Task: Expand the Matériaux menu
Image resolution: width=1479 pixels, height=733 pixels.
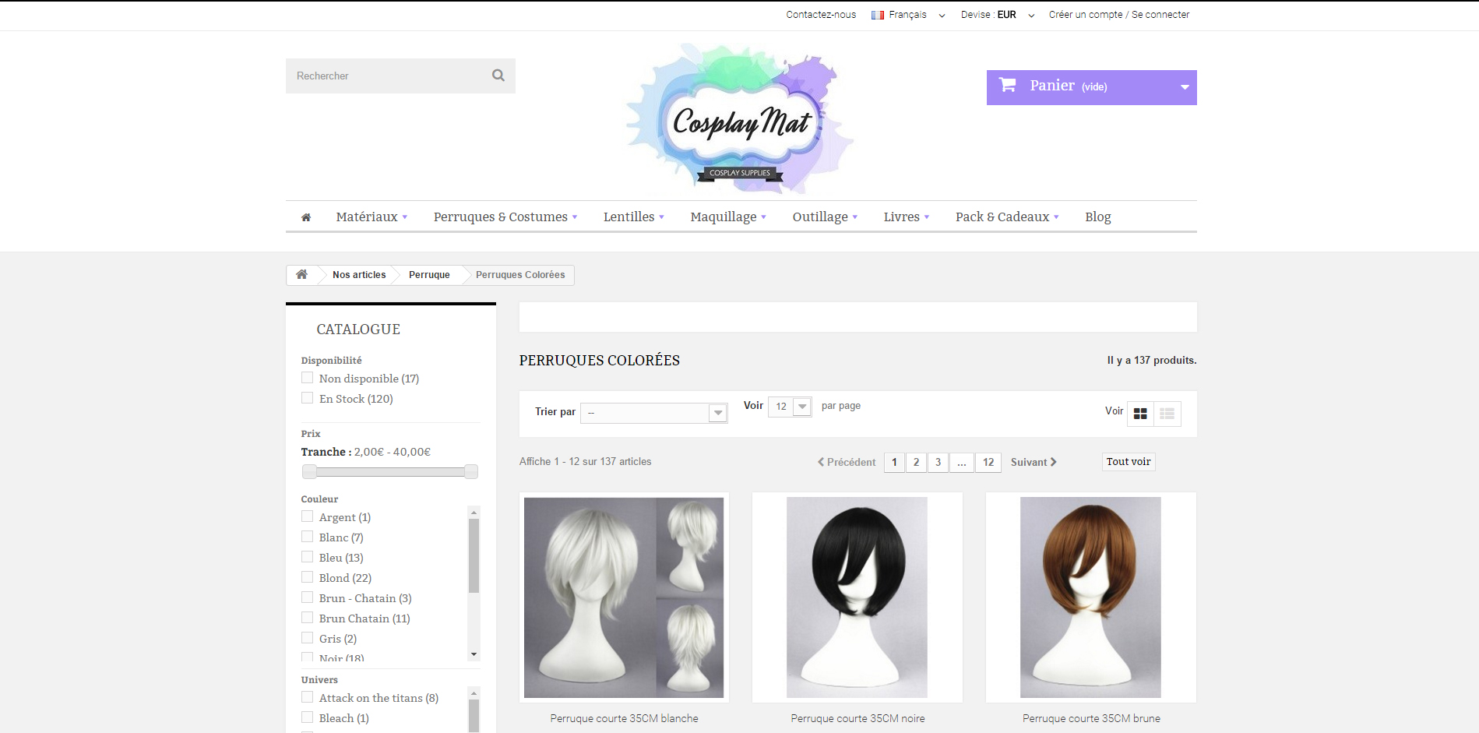Action: 372,217
